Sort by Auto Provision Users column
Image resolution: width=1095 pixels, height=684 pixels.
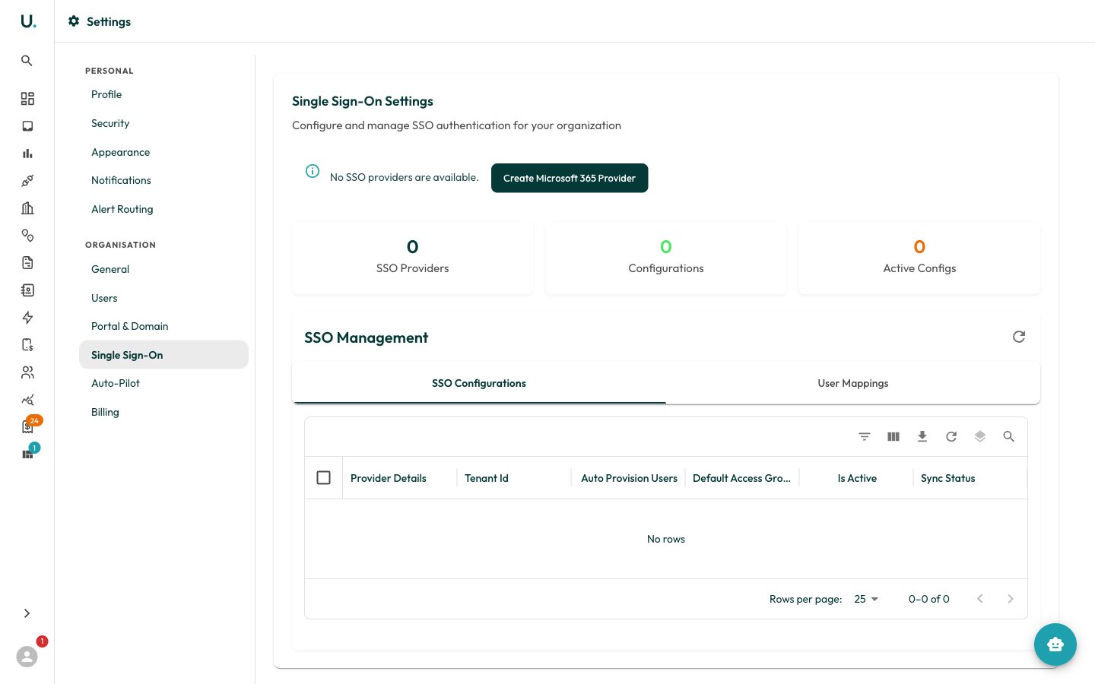coord(629,479)
